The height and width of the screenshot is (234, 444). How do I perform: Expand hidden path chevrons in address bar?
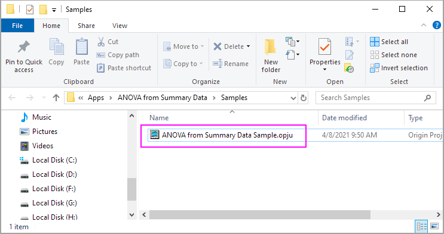[x=81, y=98]
